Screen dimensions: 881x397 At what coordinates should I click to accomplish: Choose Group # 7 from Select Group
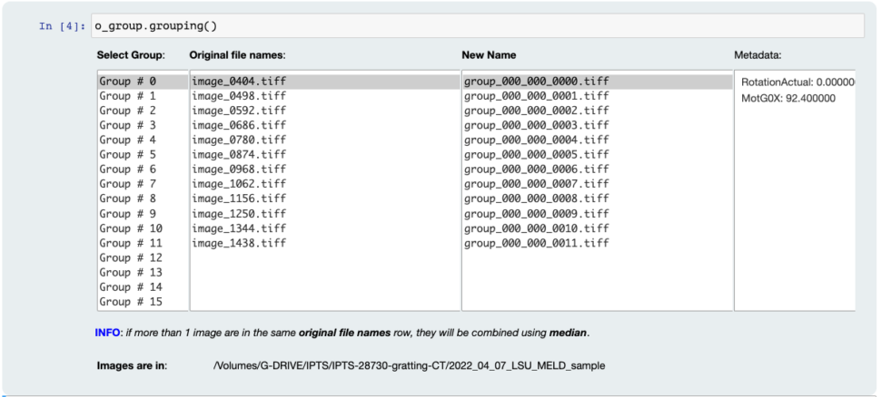pyautogui.click(x=128, y=184)
